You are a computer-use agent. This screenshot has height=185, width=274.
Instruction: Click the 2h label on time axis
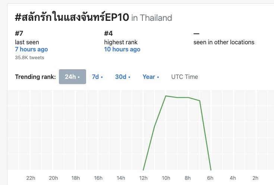(x=256, y=178)
